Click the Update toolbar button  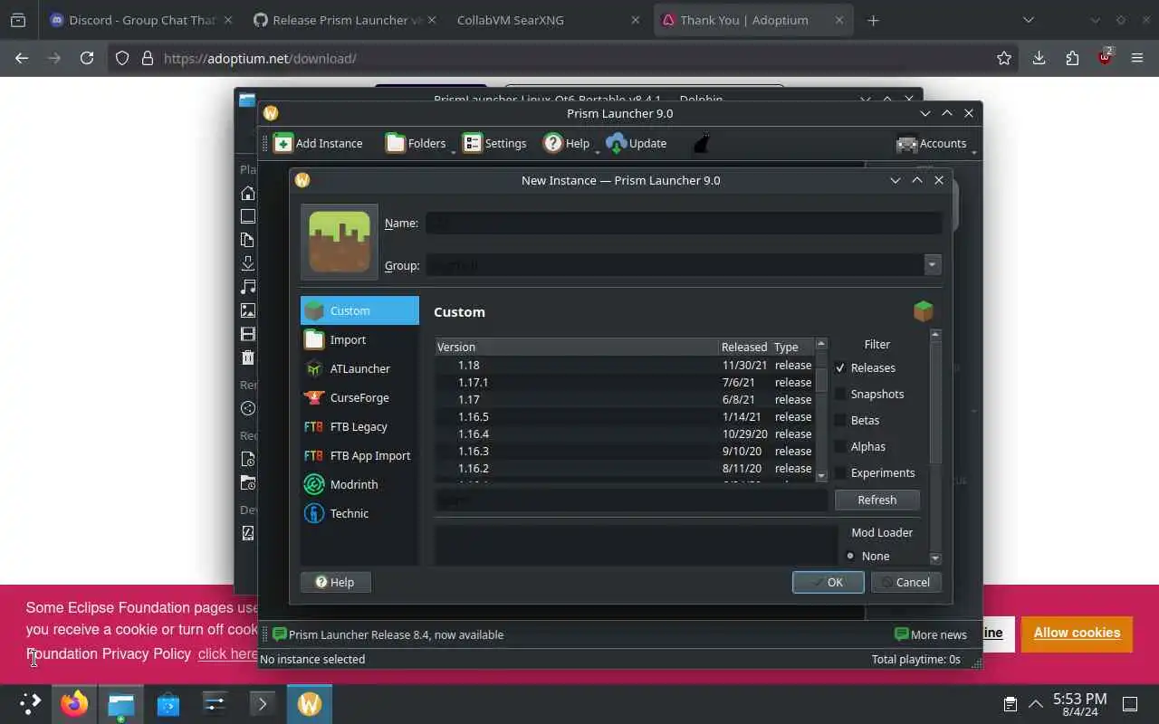tap(637, 143)
